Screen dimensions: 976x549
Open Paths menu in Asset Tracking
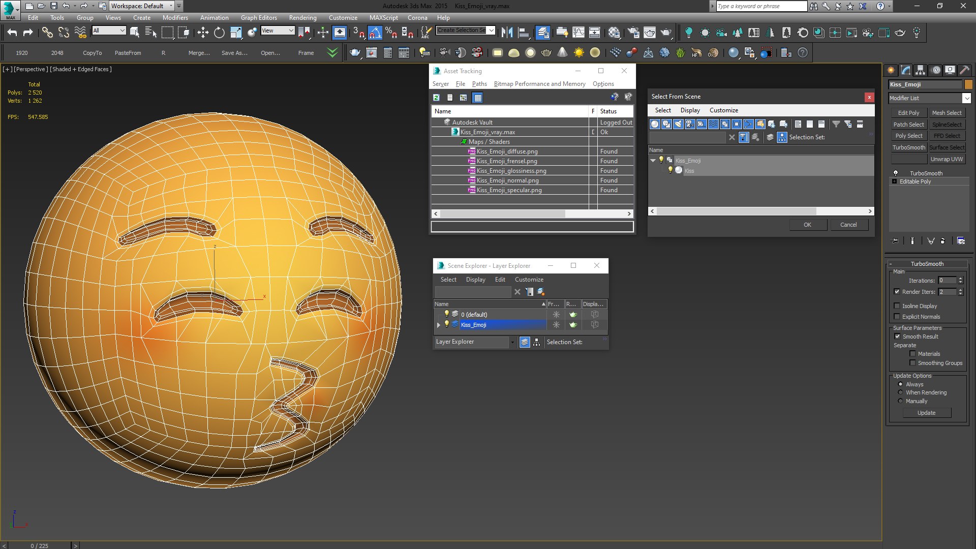pyautogui.click(x=479, y=84)
